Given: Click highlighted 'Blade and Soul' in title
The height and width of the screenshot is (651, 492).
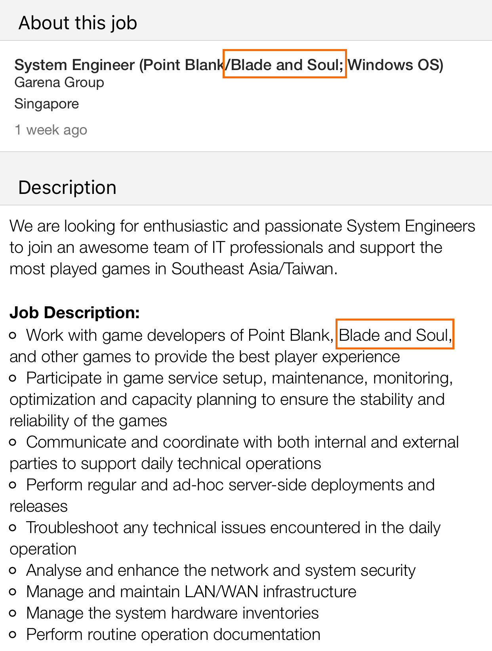Looking at the screenshot, I should point(285,64).
